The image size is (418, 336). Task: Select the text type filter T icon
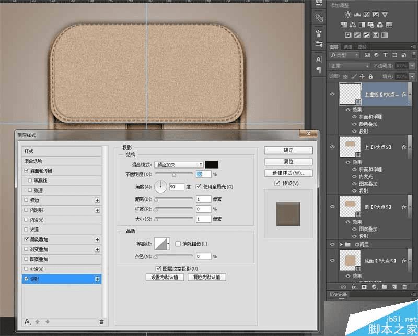[x=385, y=55]
